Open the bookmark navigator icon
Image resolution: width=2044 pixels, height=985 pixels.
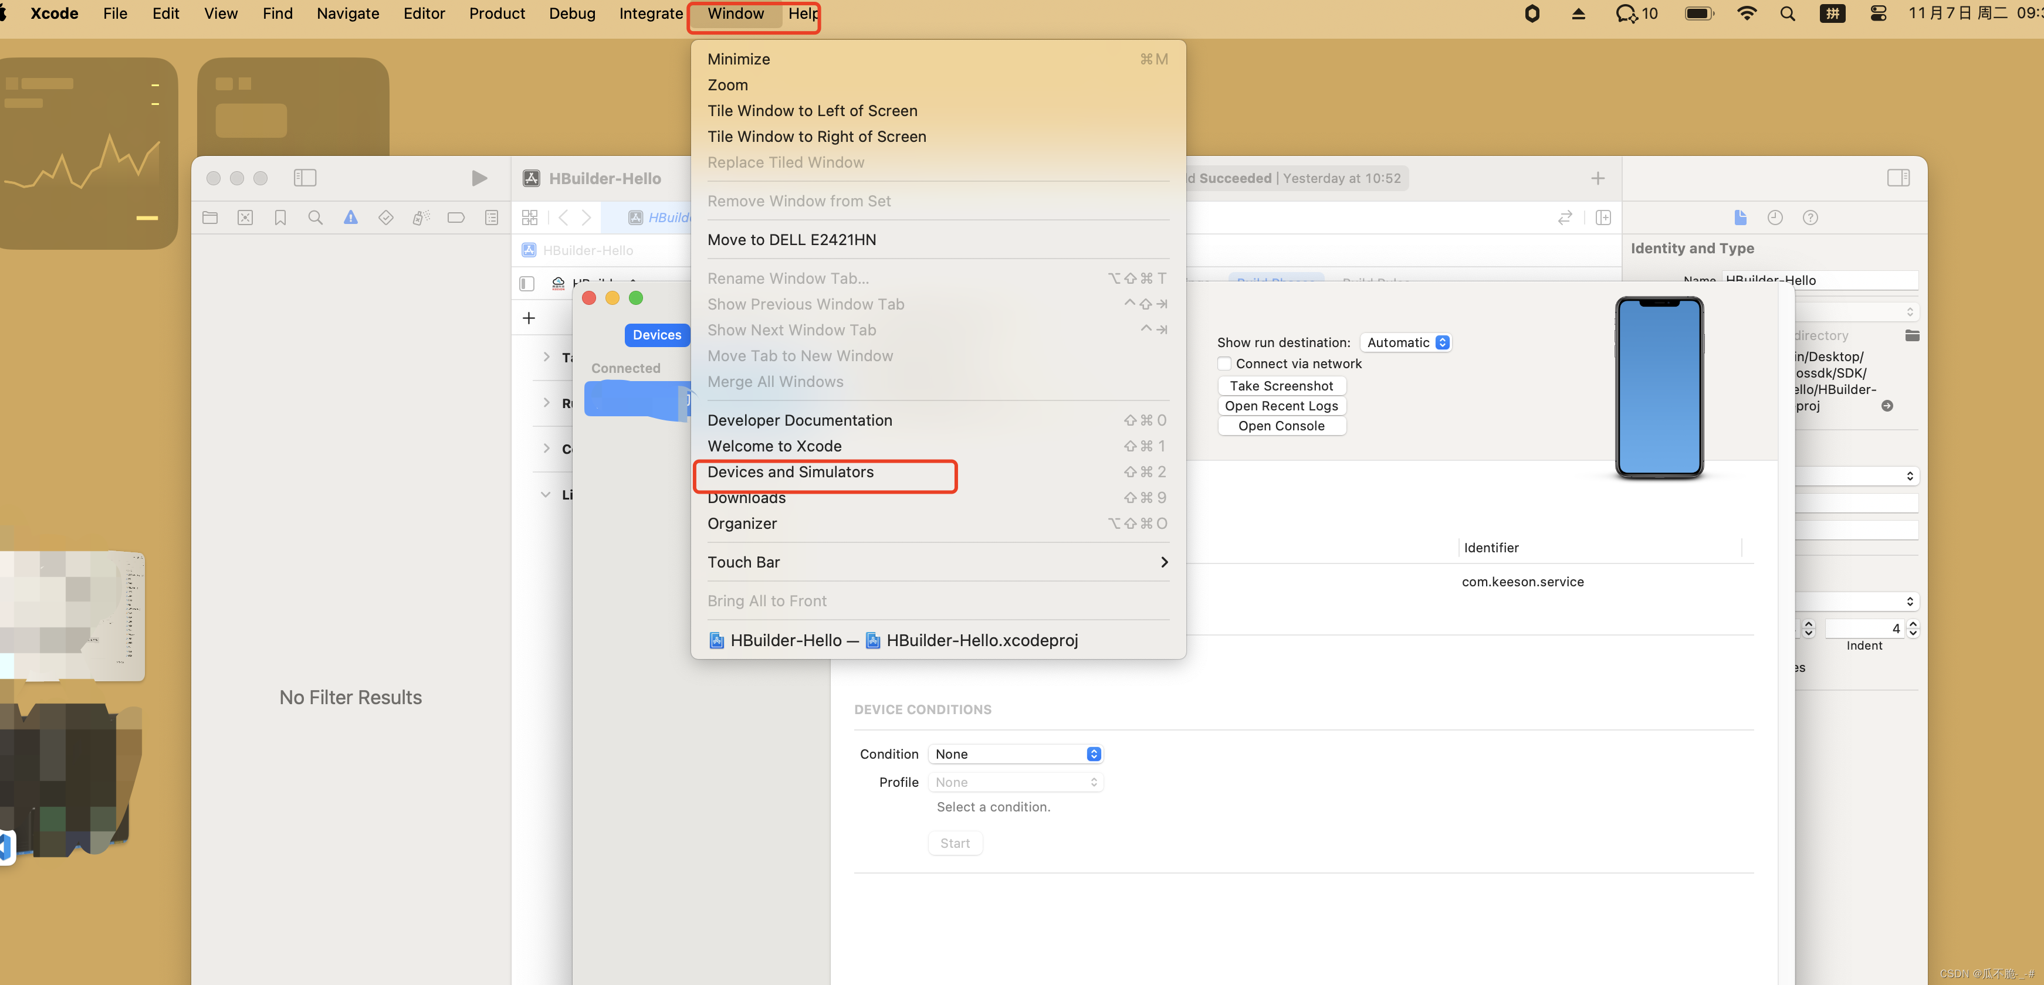(280, 218)
